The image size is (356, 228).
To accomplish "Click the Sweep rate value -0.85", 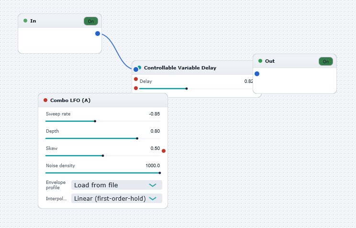I will 155,114.
